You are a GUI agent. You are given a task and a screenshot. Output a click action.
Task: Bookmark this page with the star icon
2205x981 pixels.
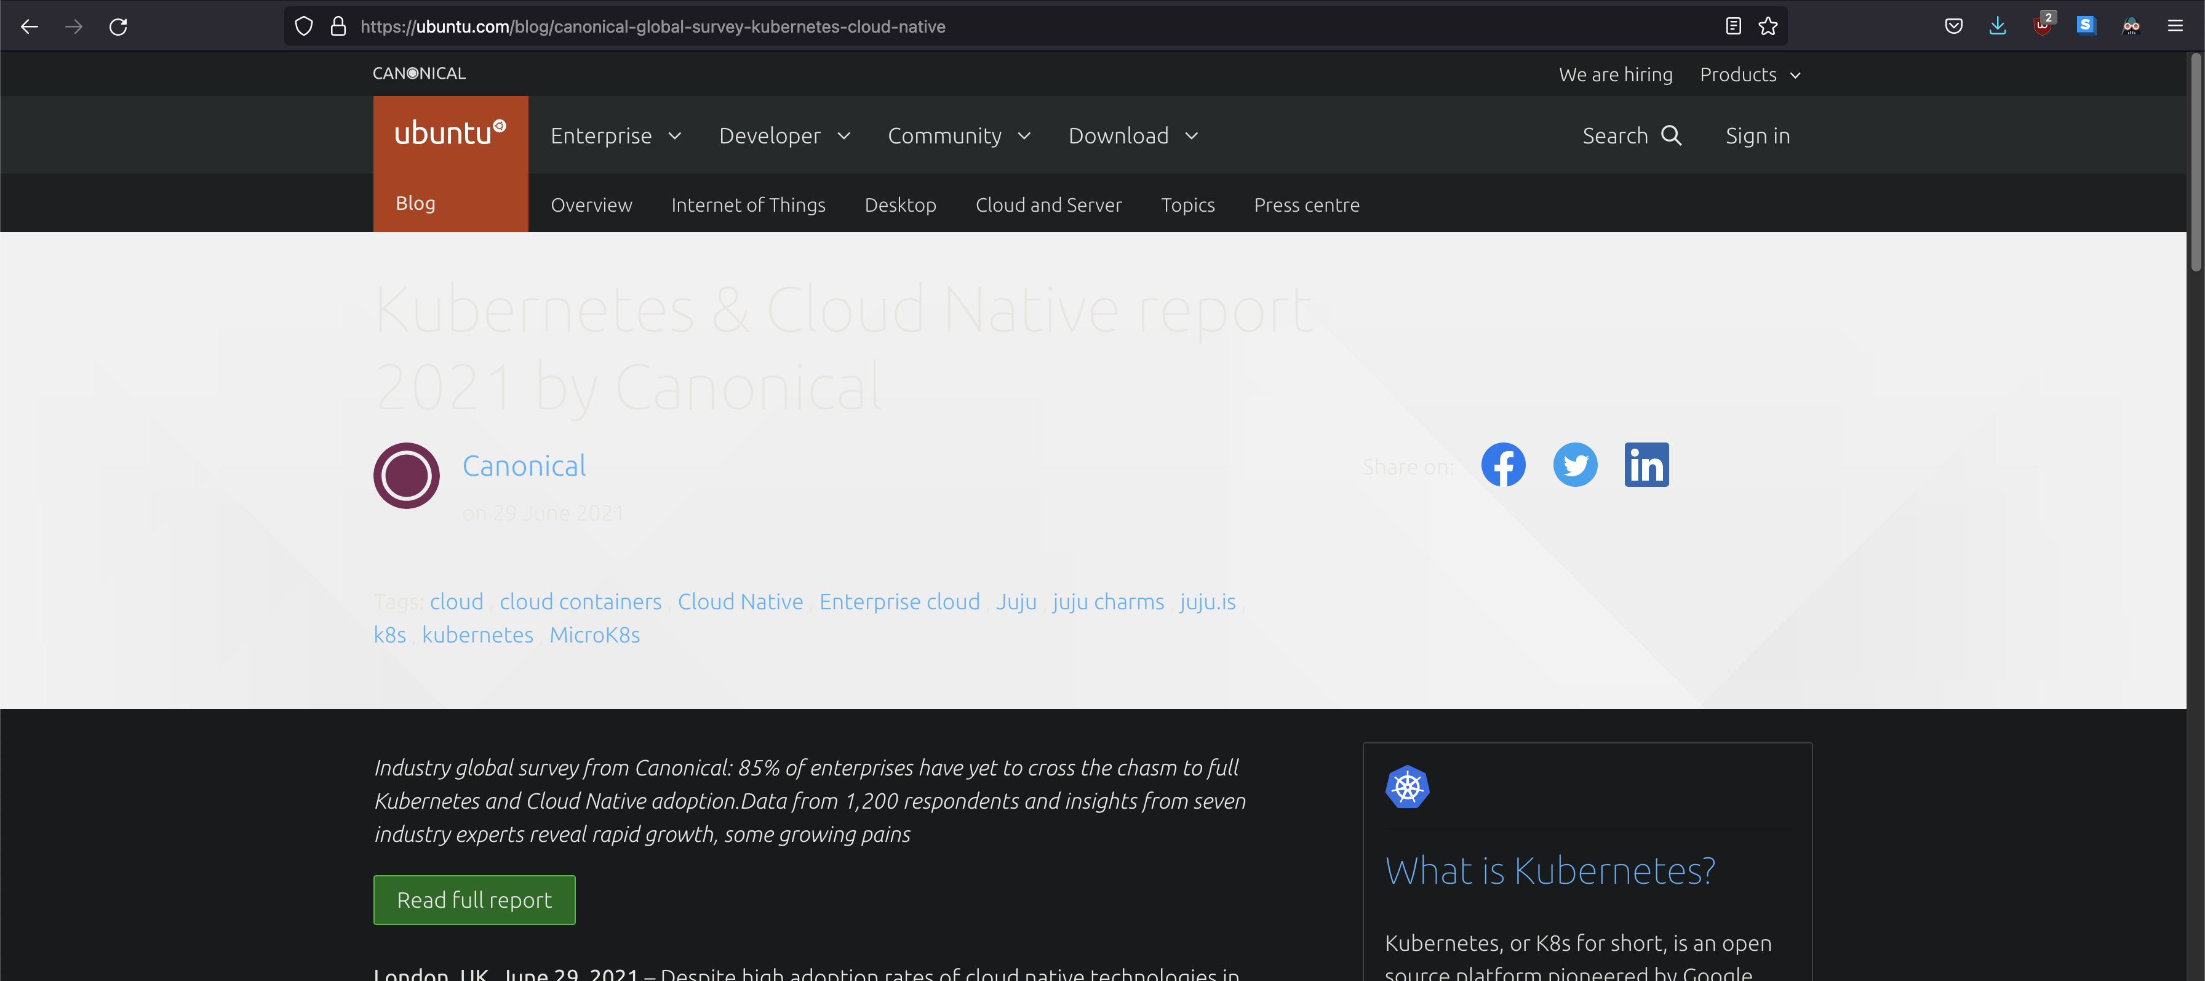coord(1768,26)
